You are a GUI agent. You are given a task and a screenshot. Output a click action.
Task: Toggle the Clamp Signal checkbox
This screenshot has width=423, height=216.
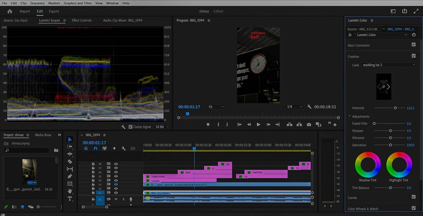[x=130, y=127]
